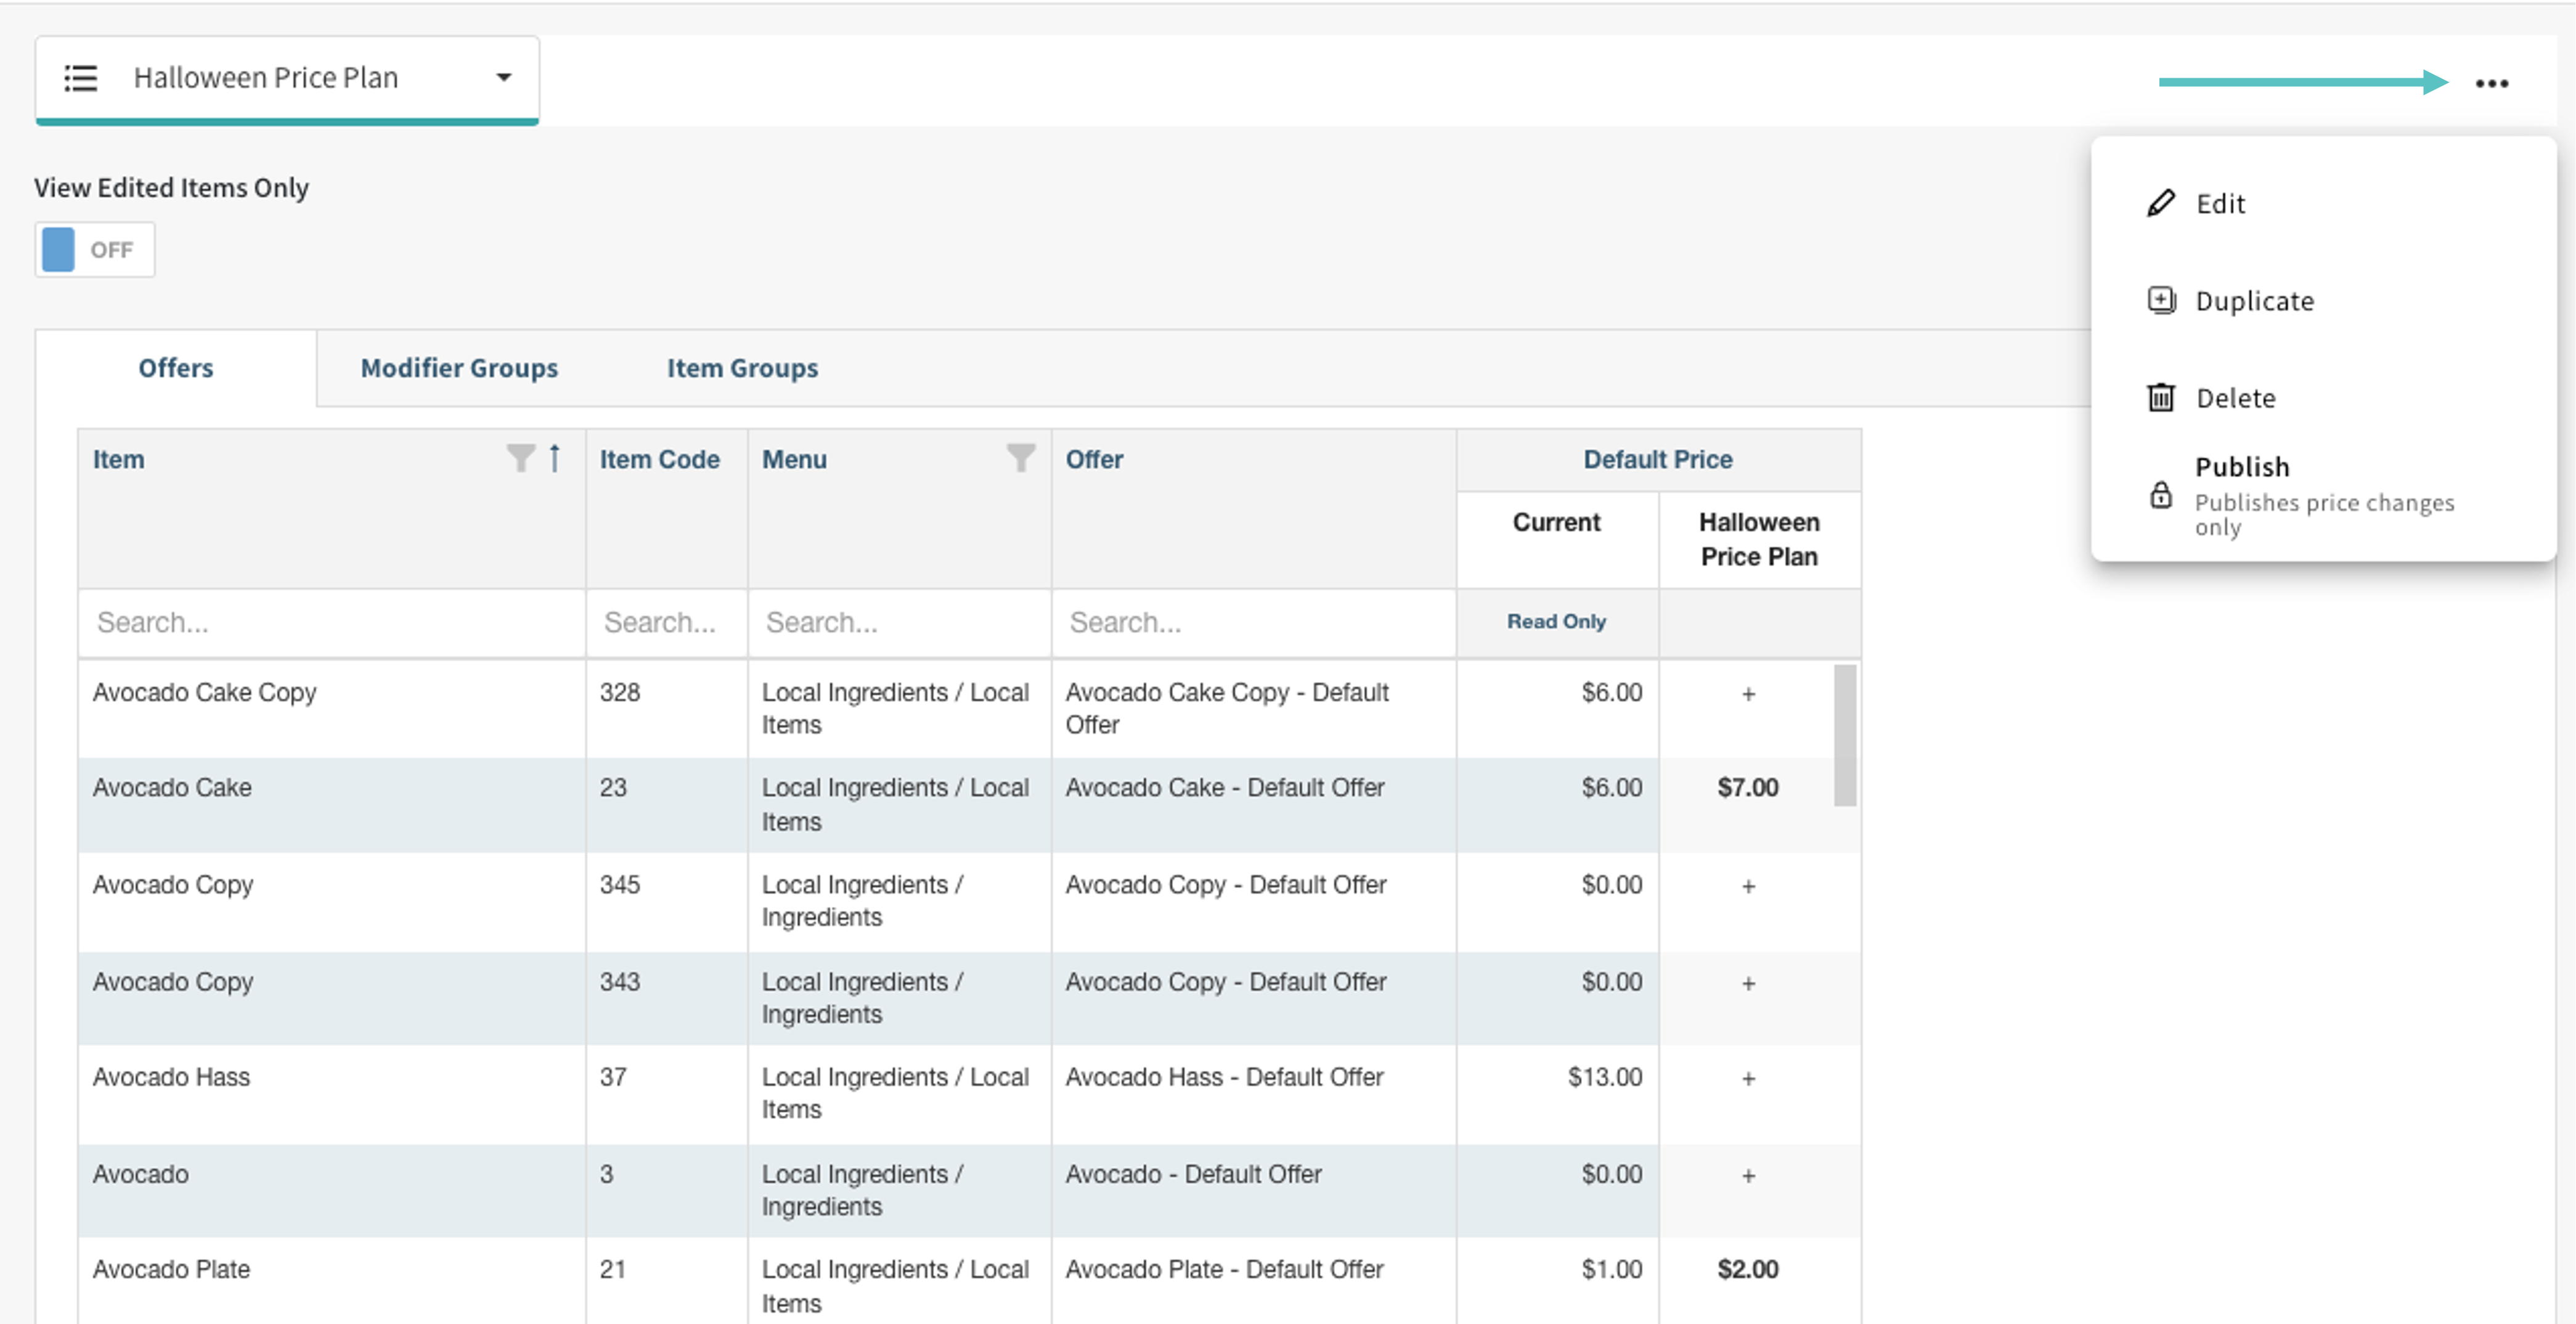Screen dimensions: 2576x1324
Task: Click the three-dot more options icon
Action: [x=2491, y=83]
